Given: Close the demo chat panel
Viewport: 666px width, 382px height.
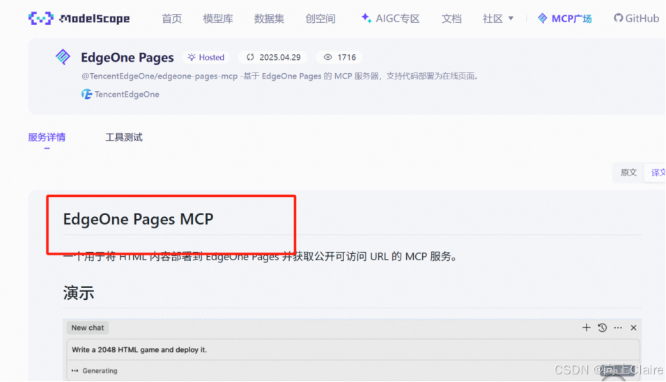Looking at the screenshot, I should click(x=633, y=328).
